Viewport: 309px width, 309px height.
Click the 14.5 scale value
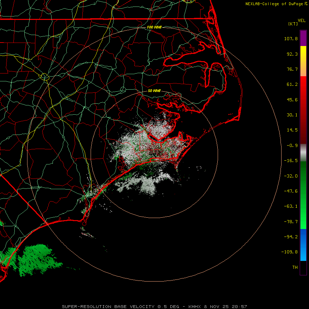click(x=292, y=130)
